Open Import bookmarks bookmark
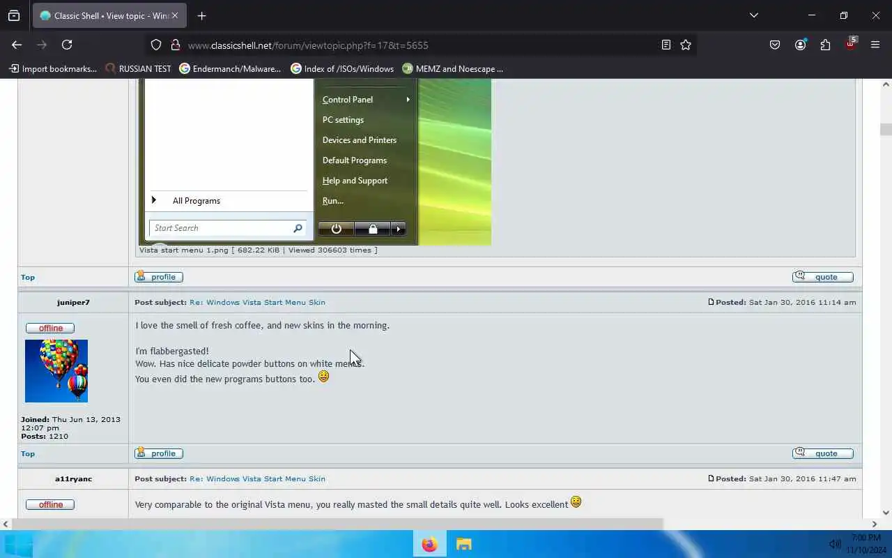 point(53,68)
